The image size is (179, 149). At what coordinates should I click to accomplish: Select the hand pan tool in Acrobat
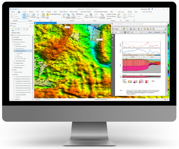(128, 32)
